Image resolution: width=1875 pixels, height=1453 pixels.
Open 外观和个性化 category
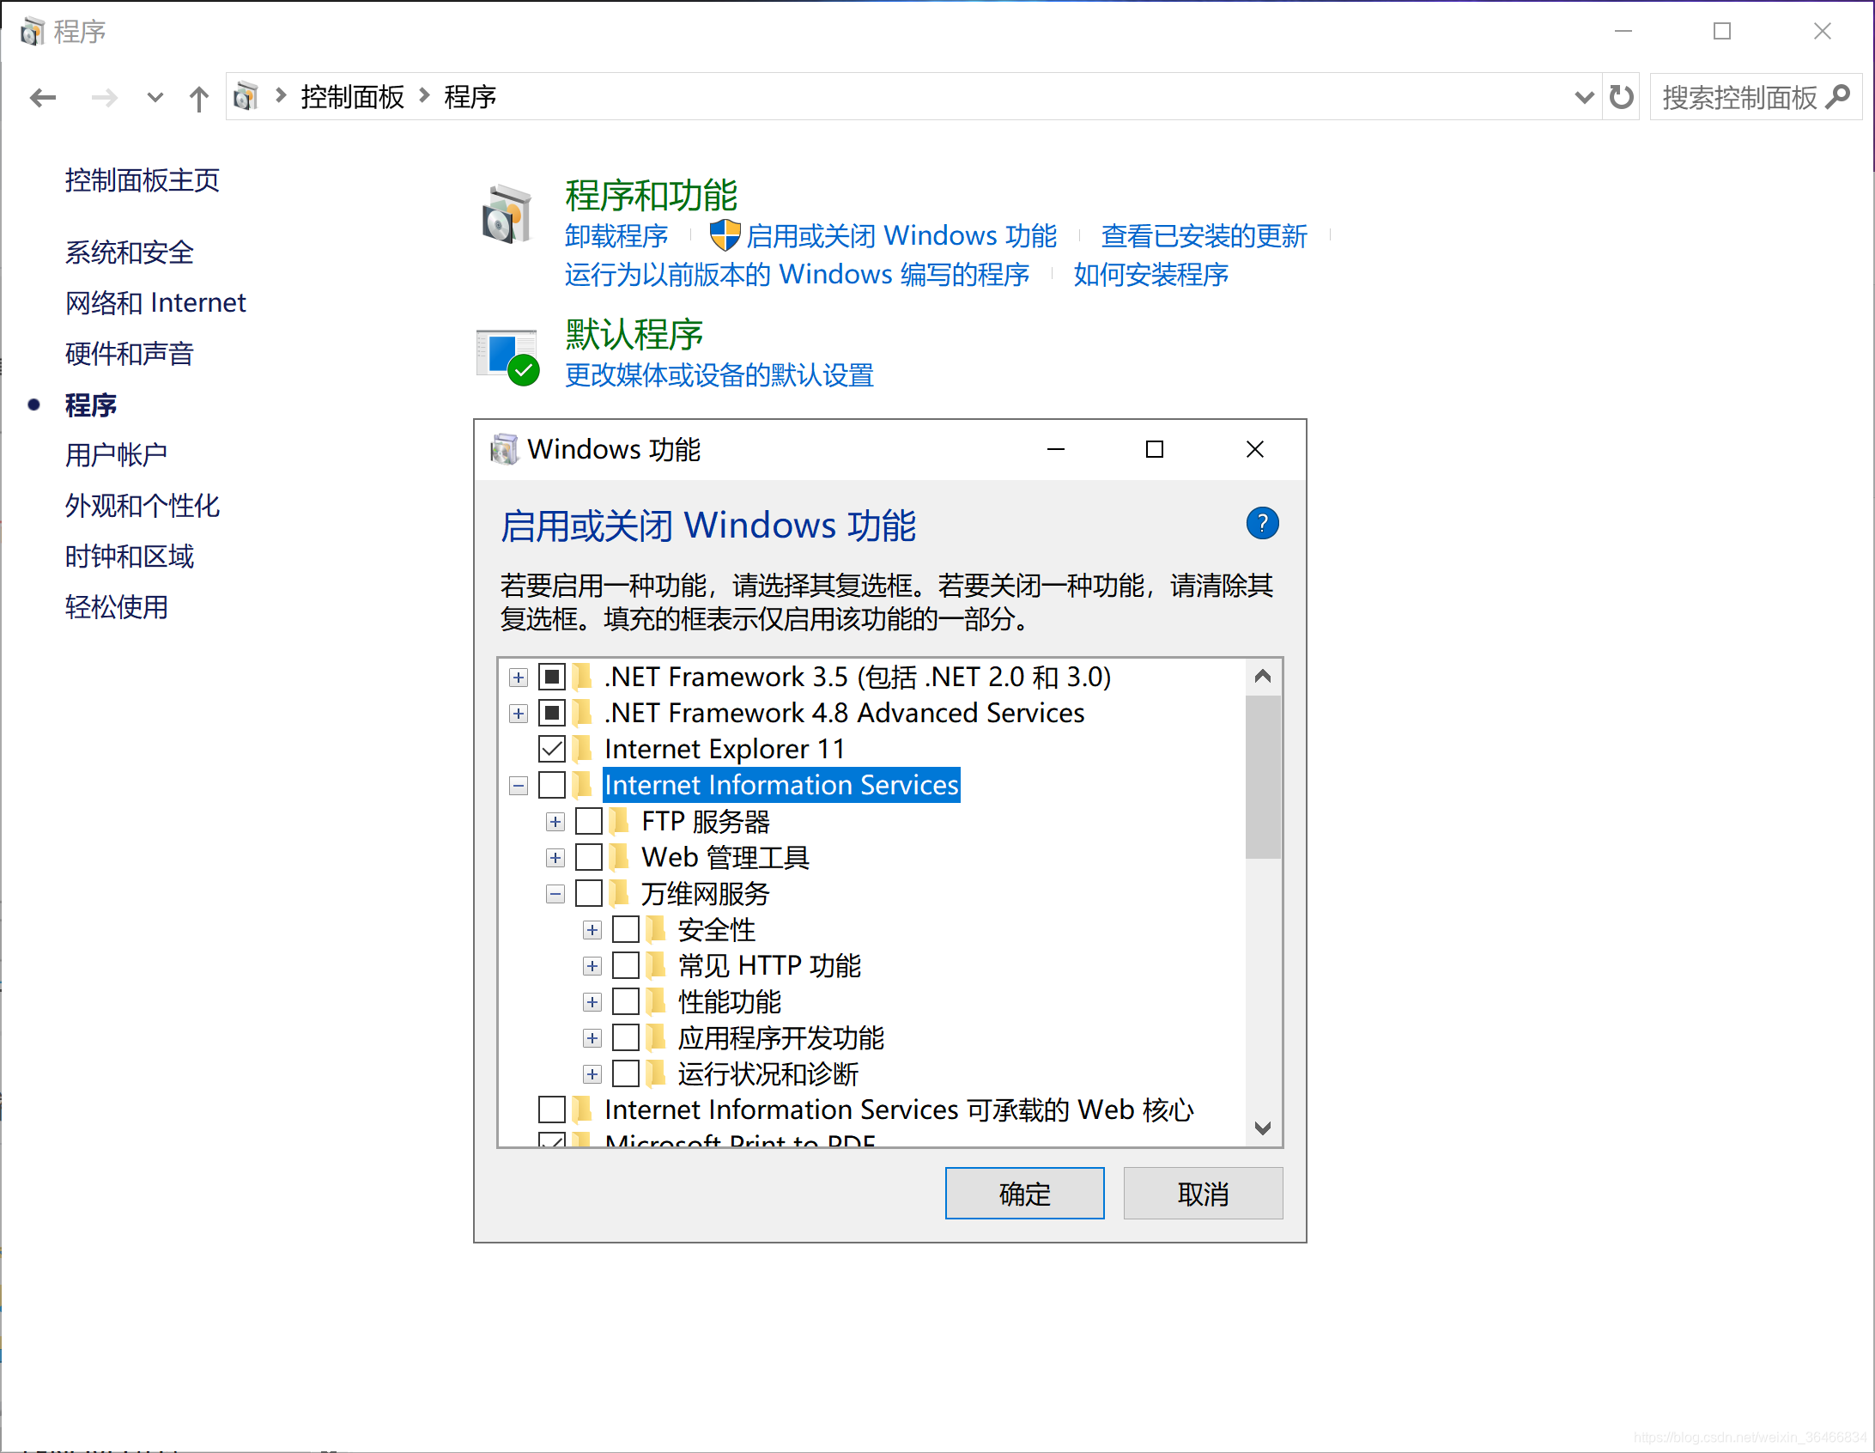coord(143,506)
